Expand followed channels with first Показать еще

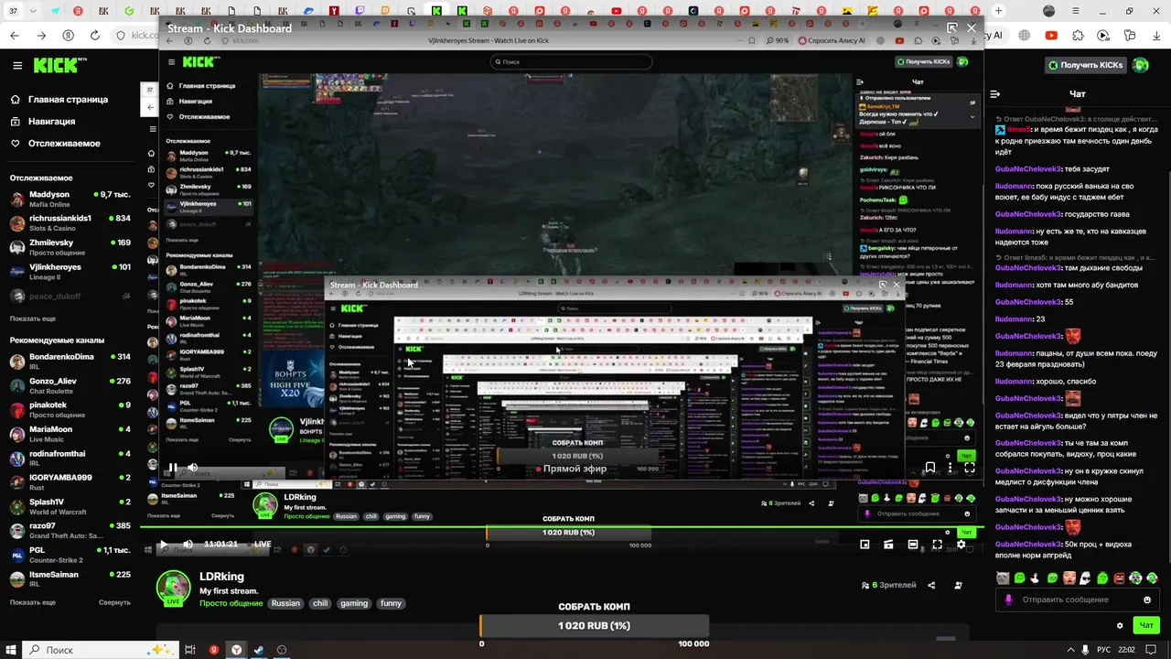click(33, 319)
